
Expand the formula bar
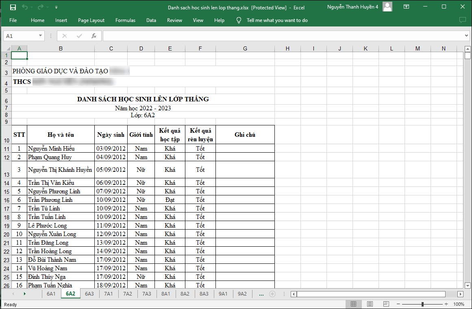click(x=466, y=36)
